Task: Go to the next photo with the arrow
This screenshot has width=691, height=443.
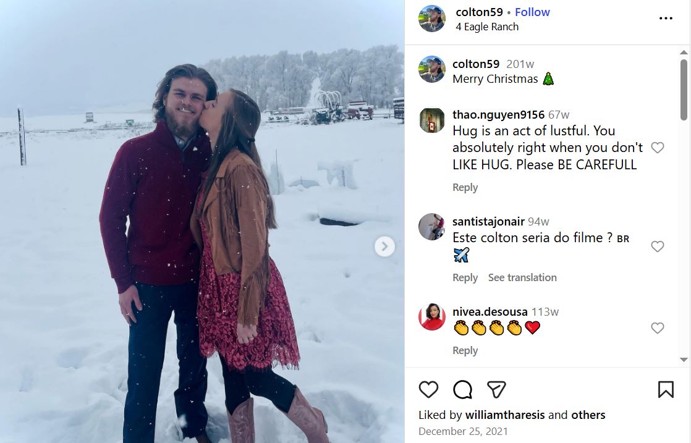Action: [384, 247]
